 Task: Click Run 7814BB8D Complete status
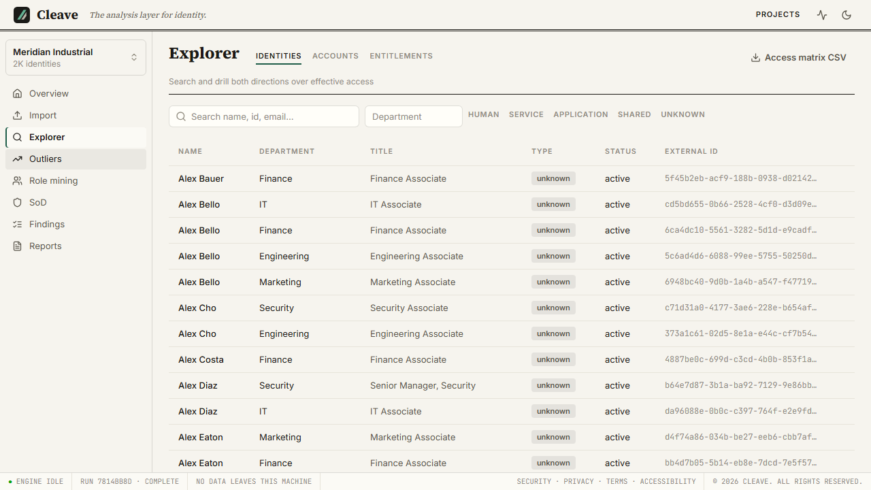pyautogui.click(x=129, y=481)
